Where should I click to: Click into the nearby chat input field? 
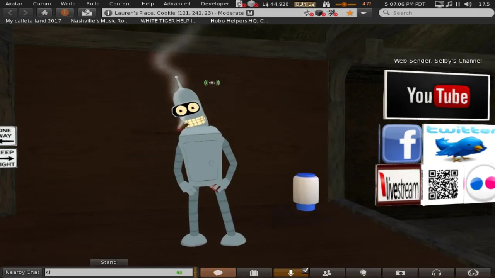(118, 272)
